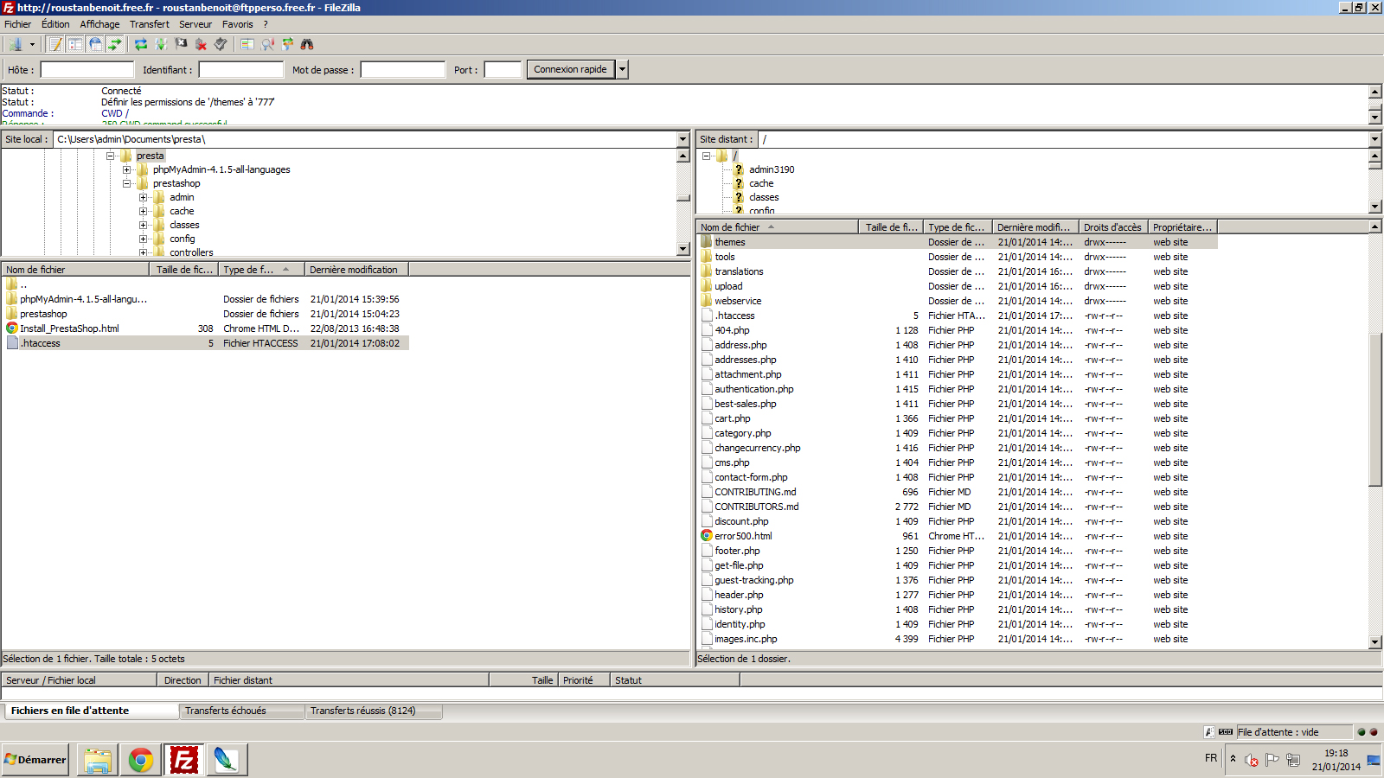1384x778 pixels.
Task: Open Chrome from the taskbar
Action: tap(141, 760)
